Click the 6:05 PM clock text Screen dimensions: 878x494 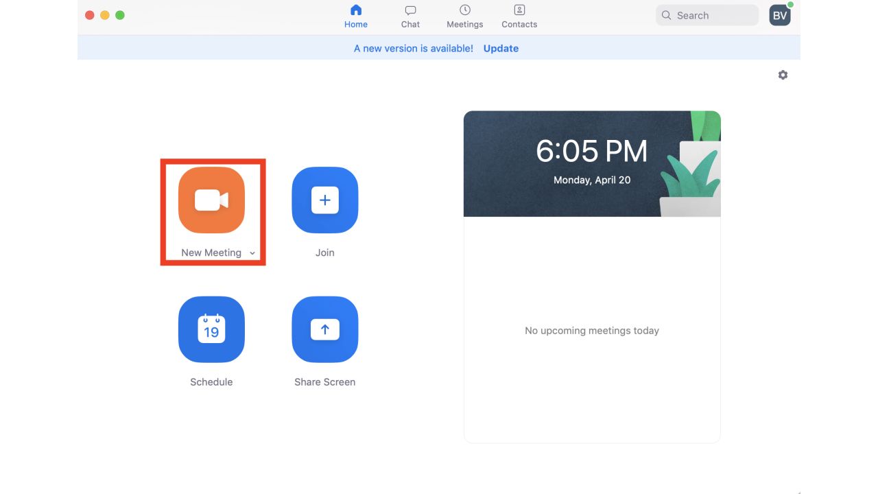(592, 152)
